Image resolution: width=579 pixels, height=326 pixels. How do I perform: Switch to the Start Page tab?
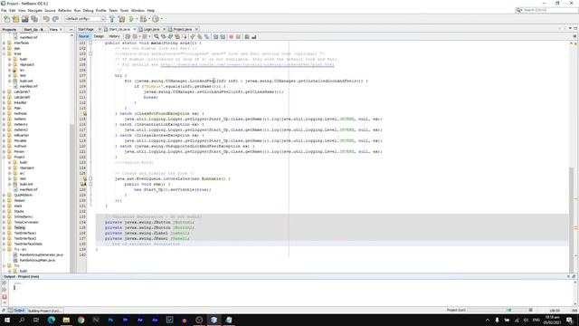[86, 29]
